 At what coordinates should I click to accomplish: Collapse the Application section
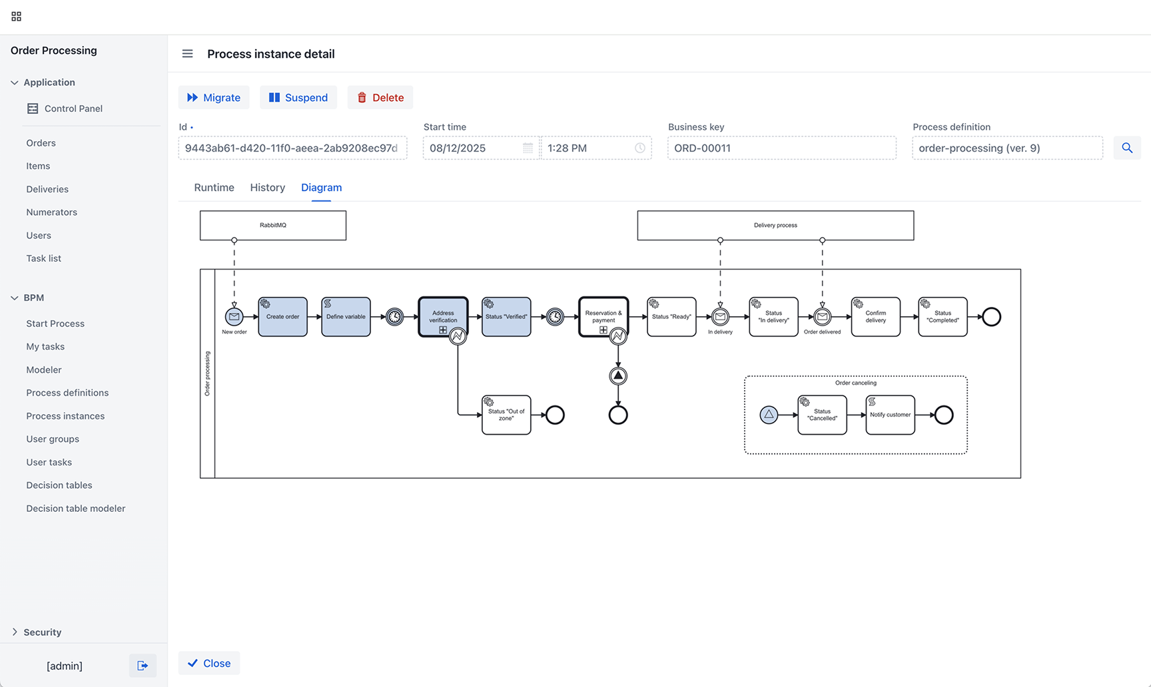[x=15, y=83]
